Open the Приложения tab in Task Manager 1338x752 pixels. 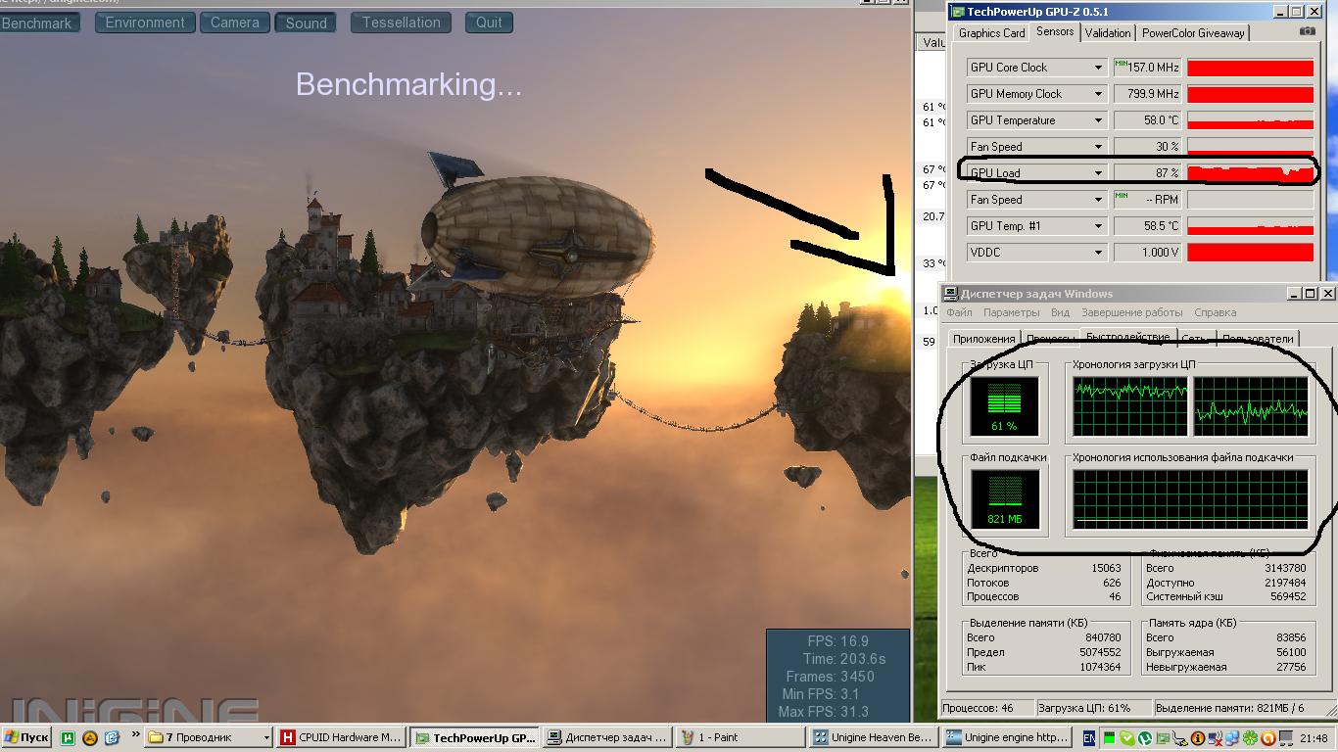983,339
